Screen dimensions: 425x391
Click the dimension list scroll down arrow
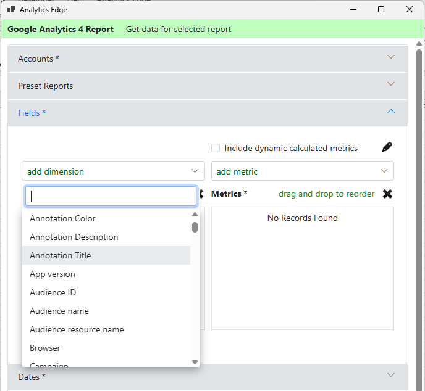pyautogui.click(x=195, y=362)
